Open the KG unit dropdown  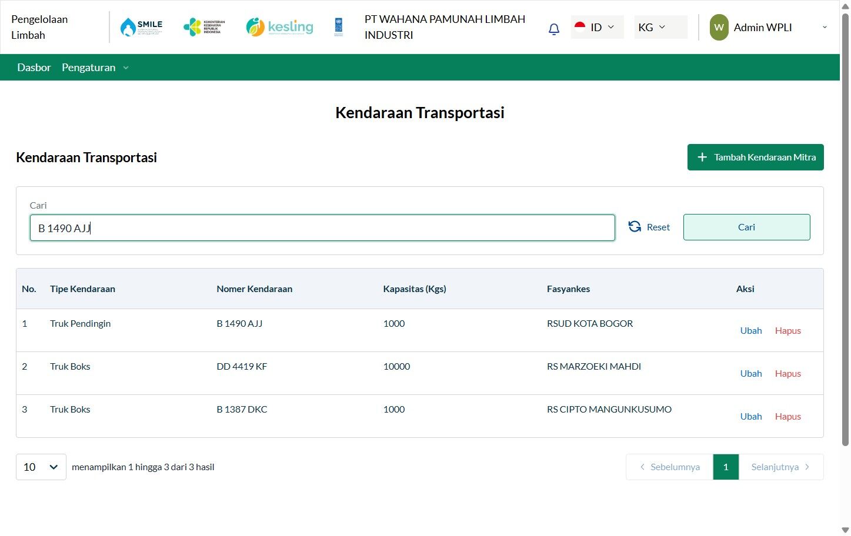(x=660, y=27)
